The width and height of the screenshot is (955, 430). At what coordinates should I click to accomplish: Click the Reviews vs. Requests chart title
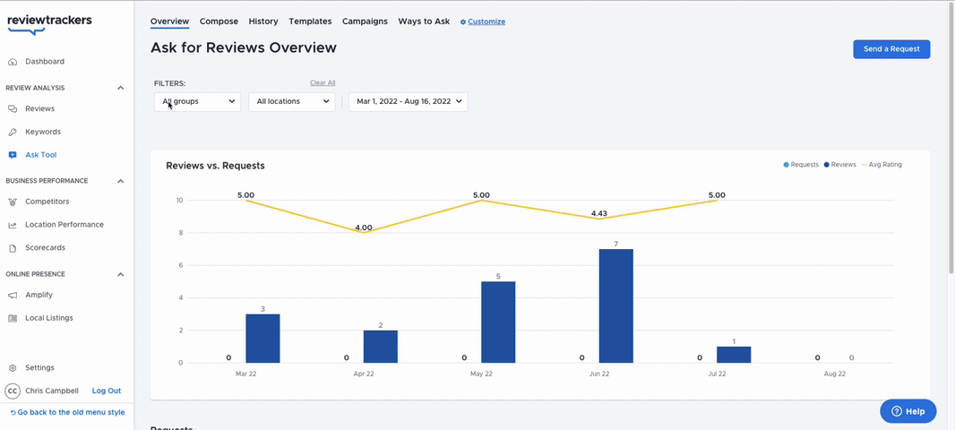coord(215,166)
